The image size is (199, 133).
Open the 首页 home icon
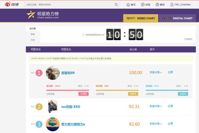click(128, 5)
